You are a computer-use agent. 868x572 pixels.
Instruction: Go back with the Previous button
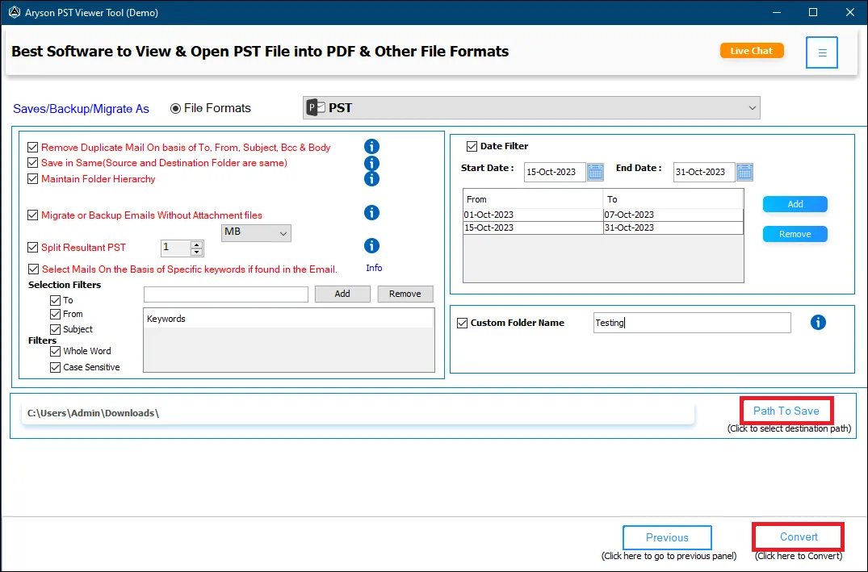(667, 537)
